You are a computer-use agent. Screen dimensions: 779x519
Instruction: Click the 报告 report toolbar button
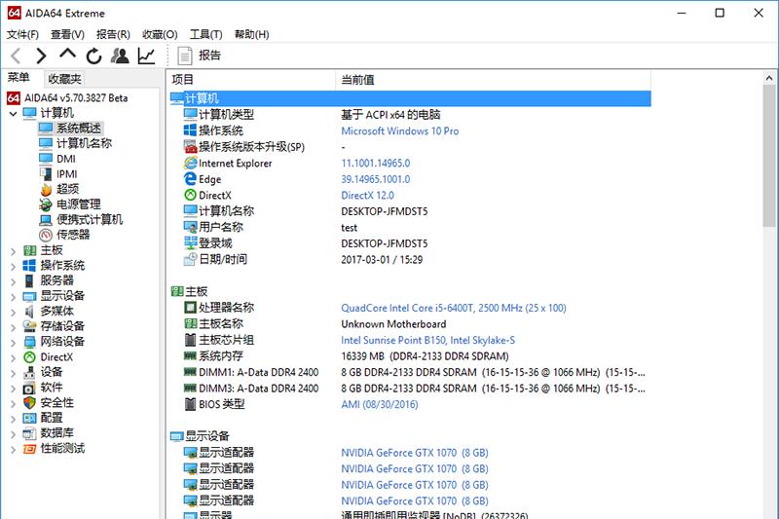point(199,56)
